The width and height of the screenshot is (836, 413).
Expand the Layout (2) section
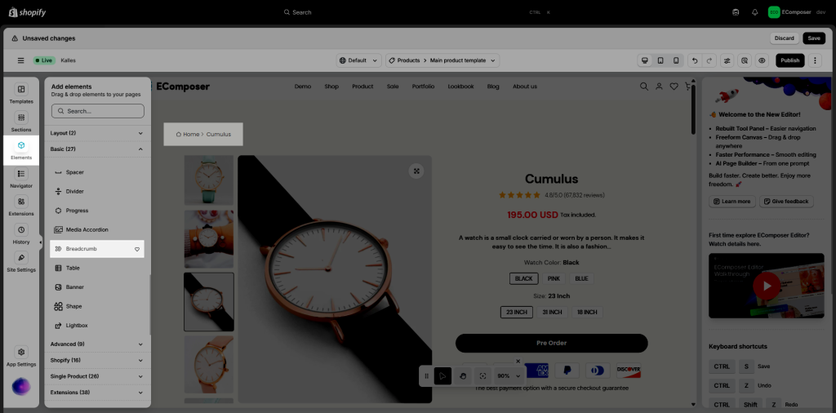(97, 133)
